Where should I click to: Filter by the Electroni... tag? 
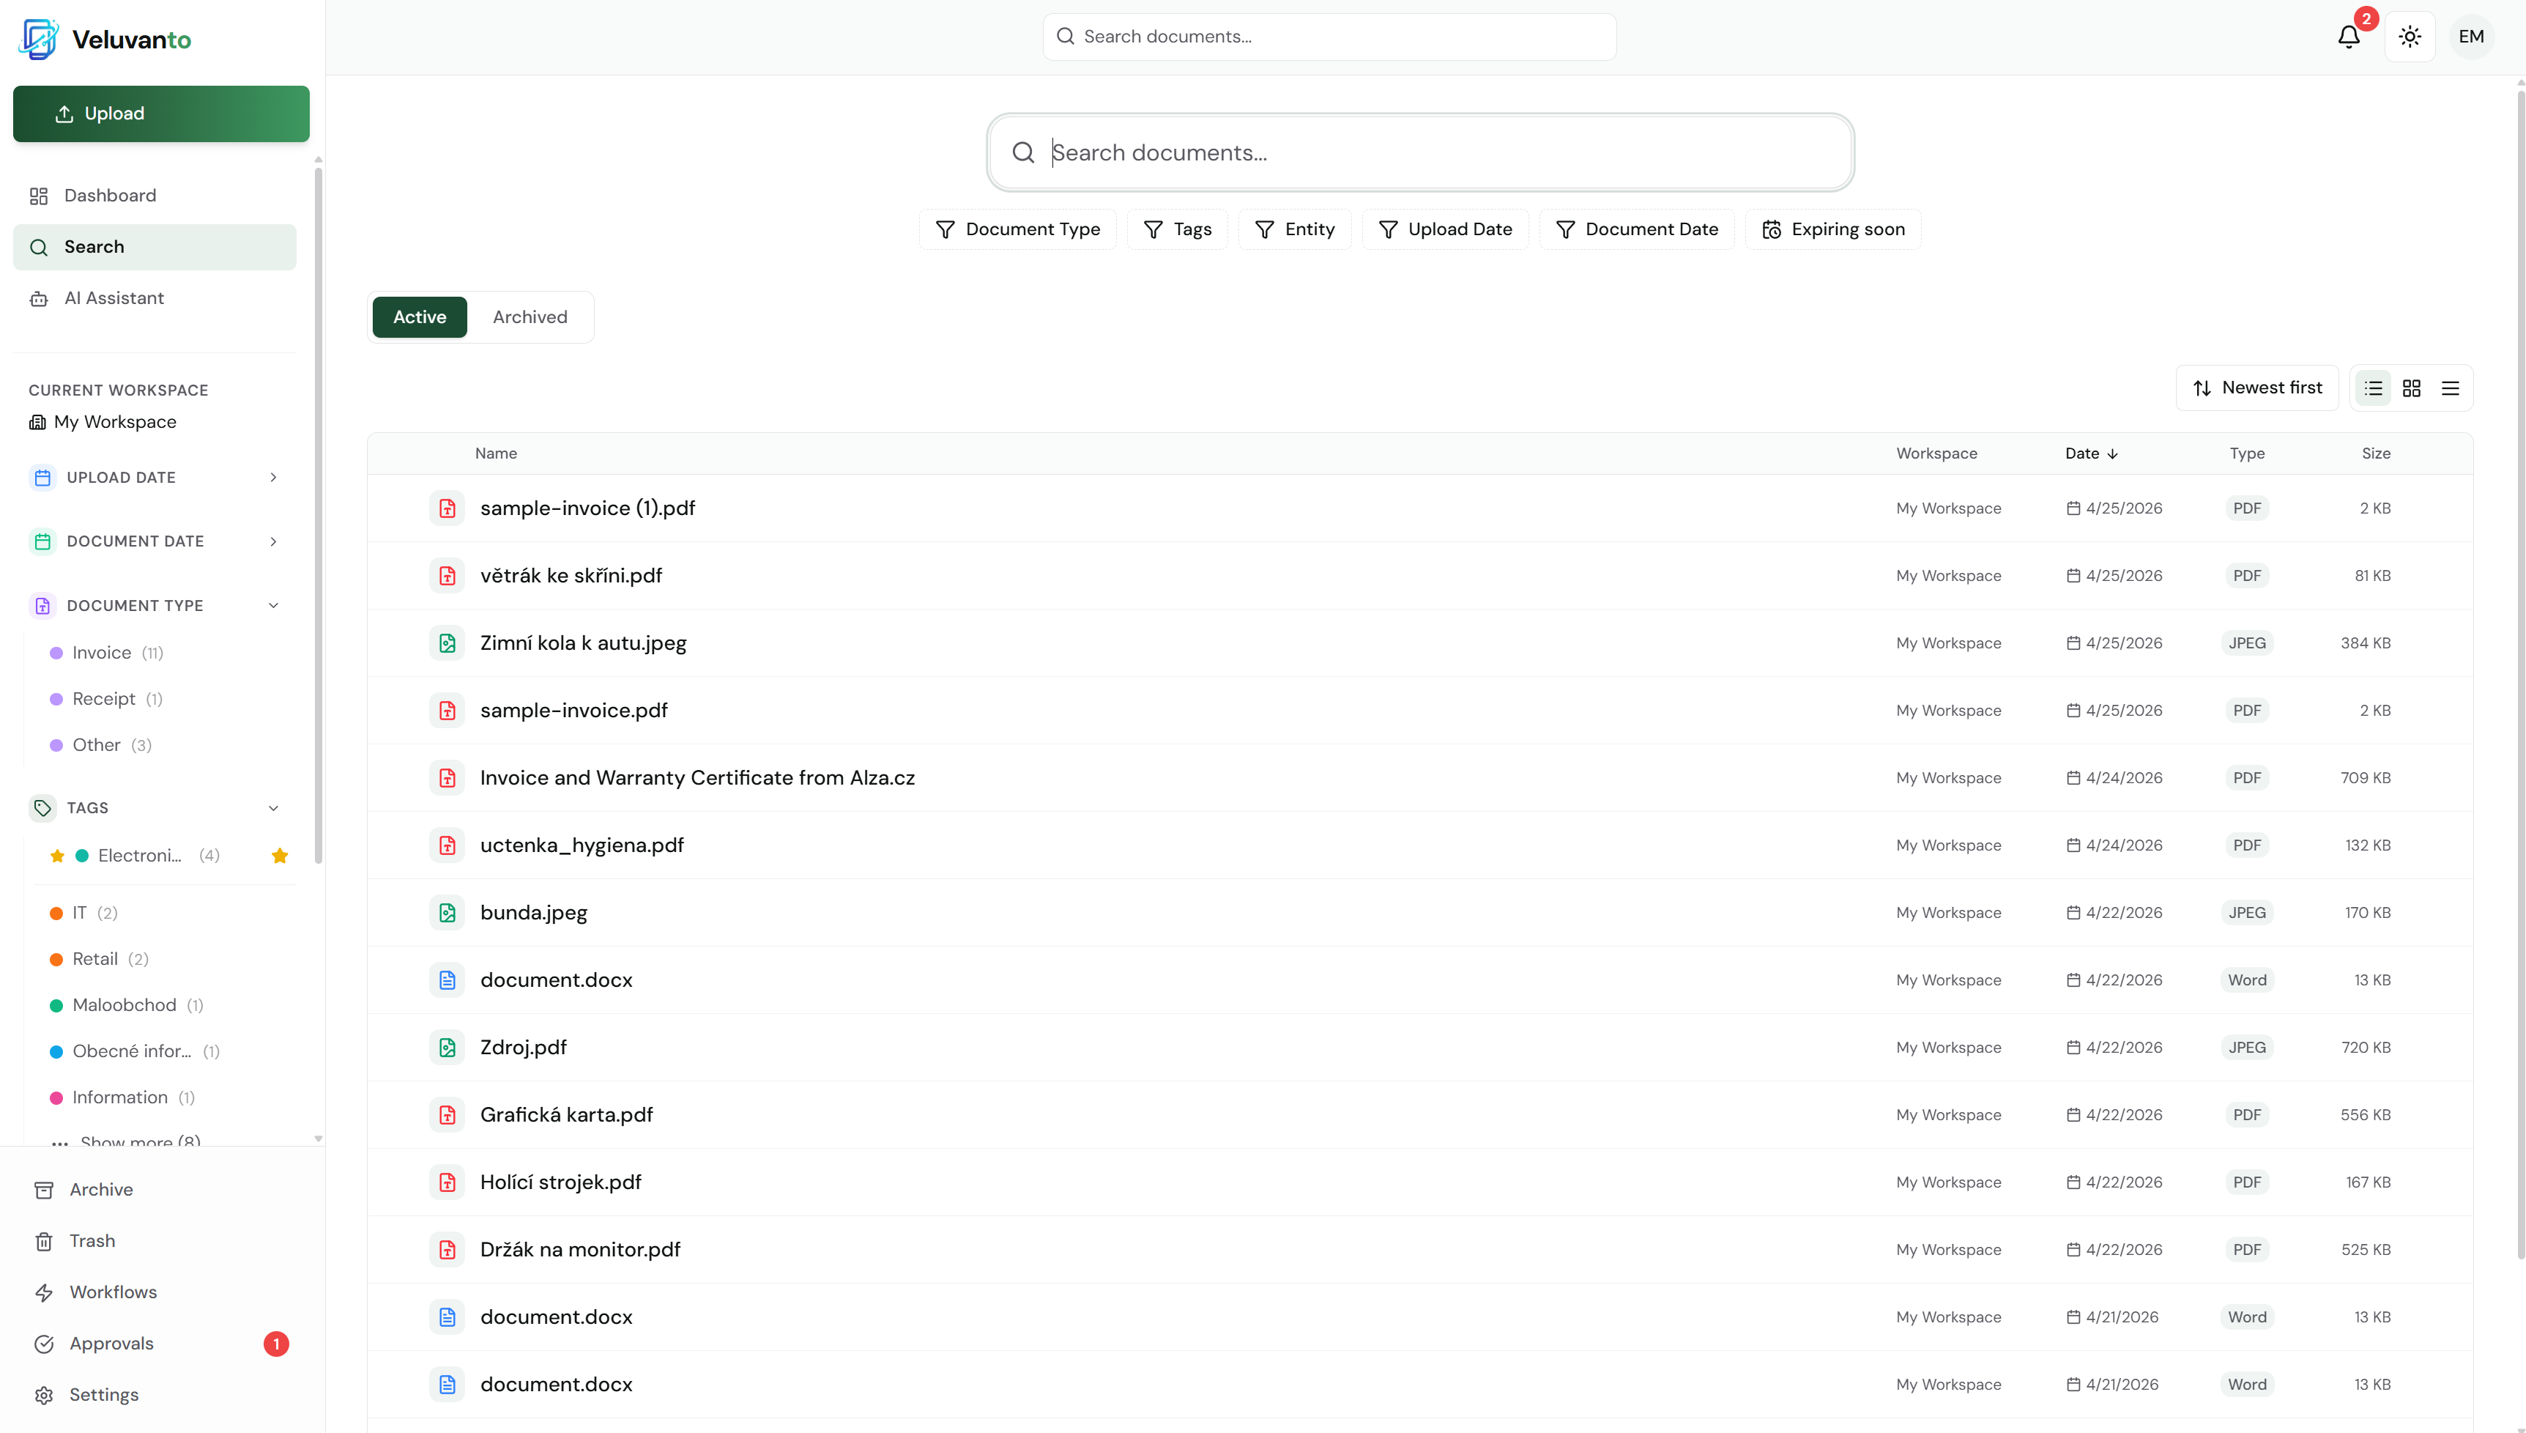(140, 856)
